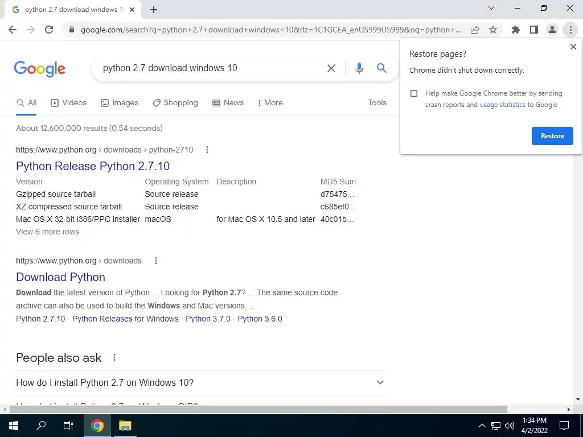Open the 'People also ask' options dots
The height and width of the screenshot is (437, 583).
(114, 357)
